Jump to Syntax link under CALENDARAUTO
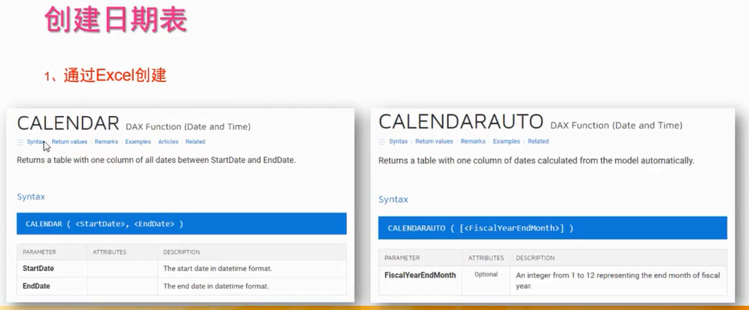Image resolution: width=749 pixels, height=310 pixels. click(x=398, y=142)
